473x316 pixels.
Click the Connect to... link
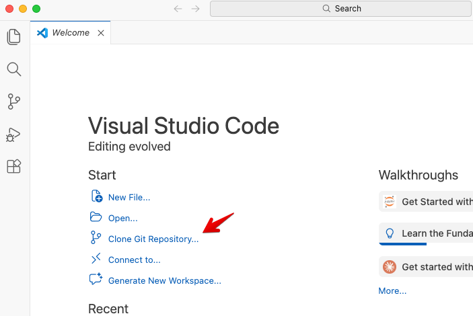(x=135, y=260)
